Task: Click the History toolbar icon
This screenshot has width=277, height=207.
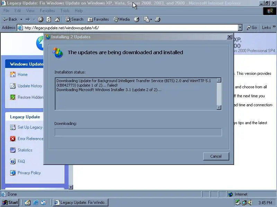Action: (136, 19)
